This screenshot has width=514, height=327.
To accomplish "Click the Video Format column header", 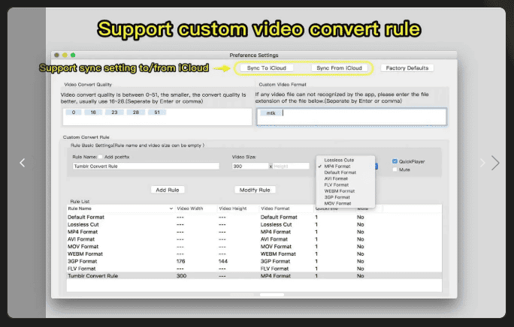I will pos(275,208).
